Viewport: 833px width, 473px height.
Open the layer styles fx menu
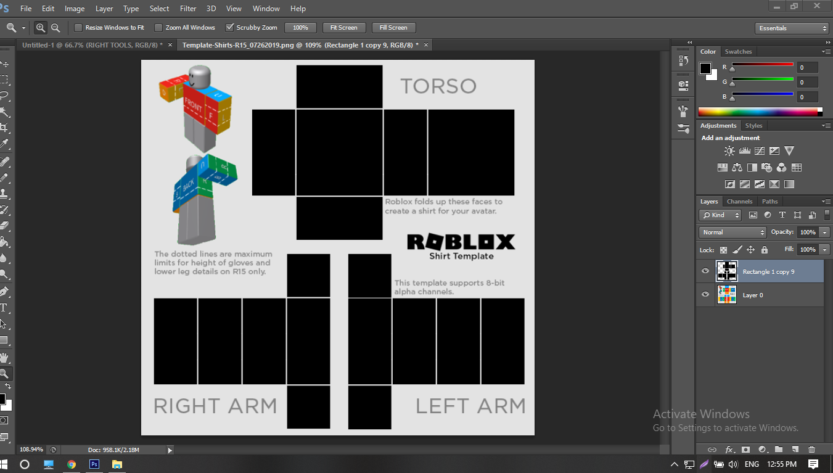point(729,450)
